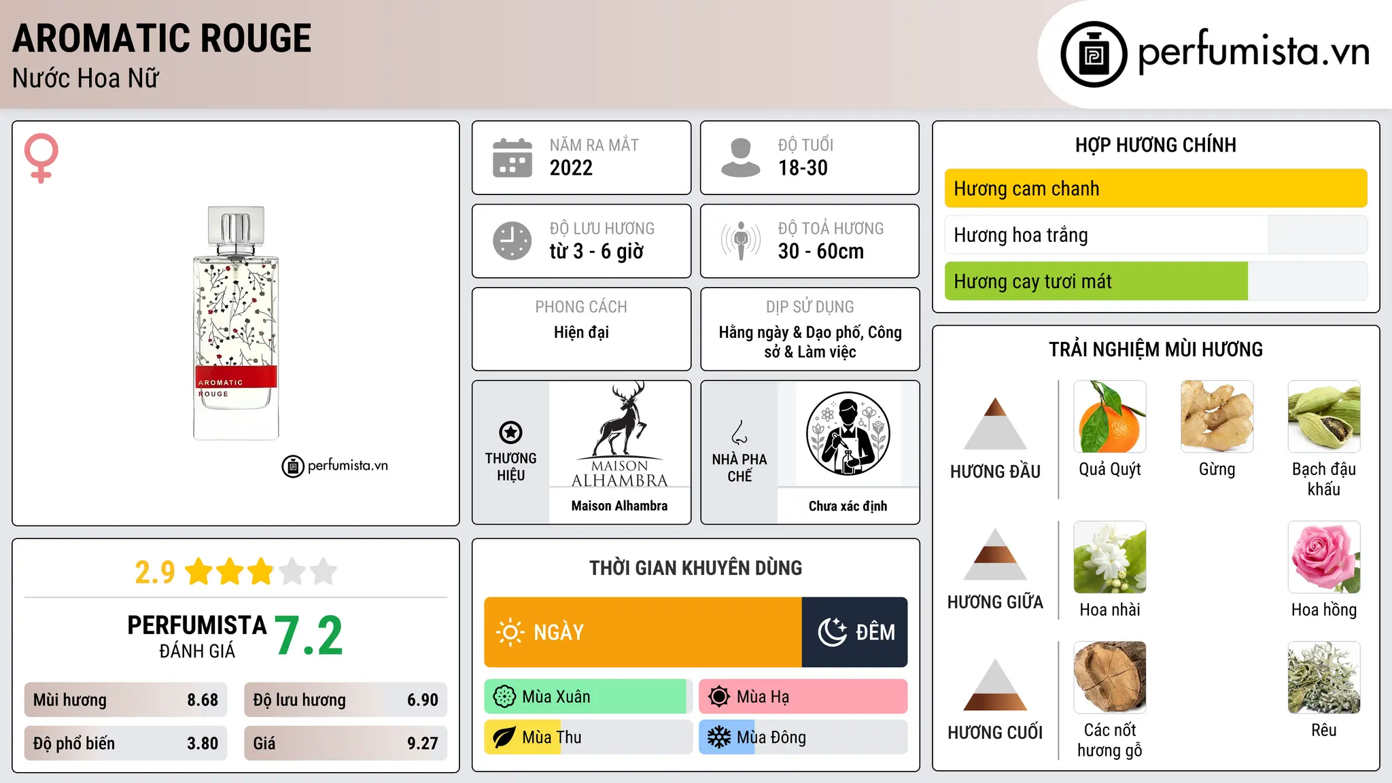The image size is (1392, 783).
Task: Select the Hương hoa trắng accord bar
Action: [1155, 235]
